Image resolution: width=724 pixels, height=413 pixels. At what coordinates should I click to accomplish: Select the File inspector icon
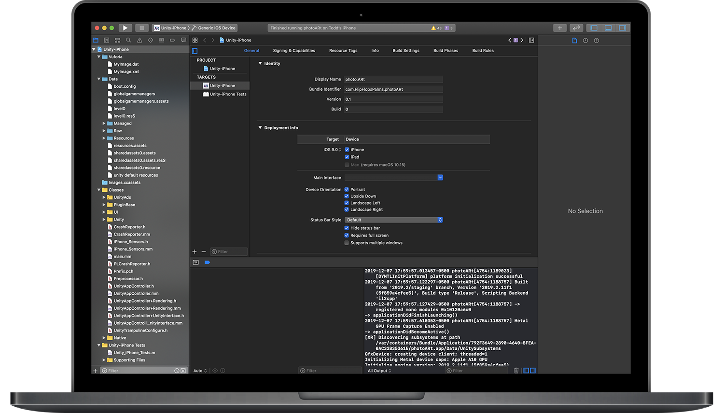(574, 41)
